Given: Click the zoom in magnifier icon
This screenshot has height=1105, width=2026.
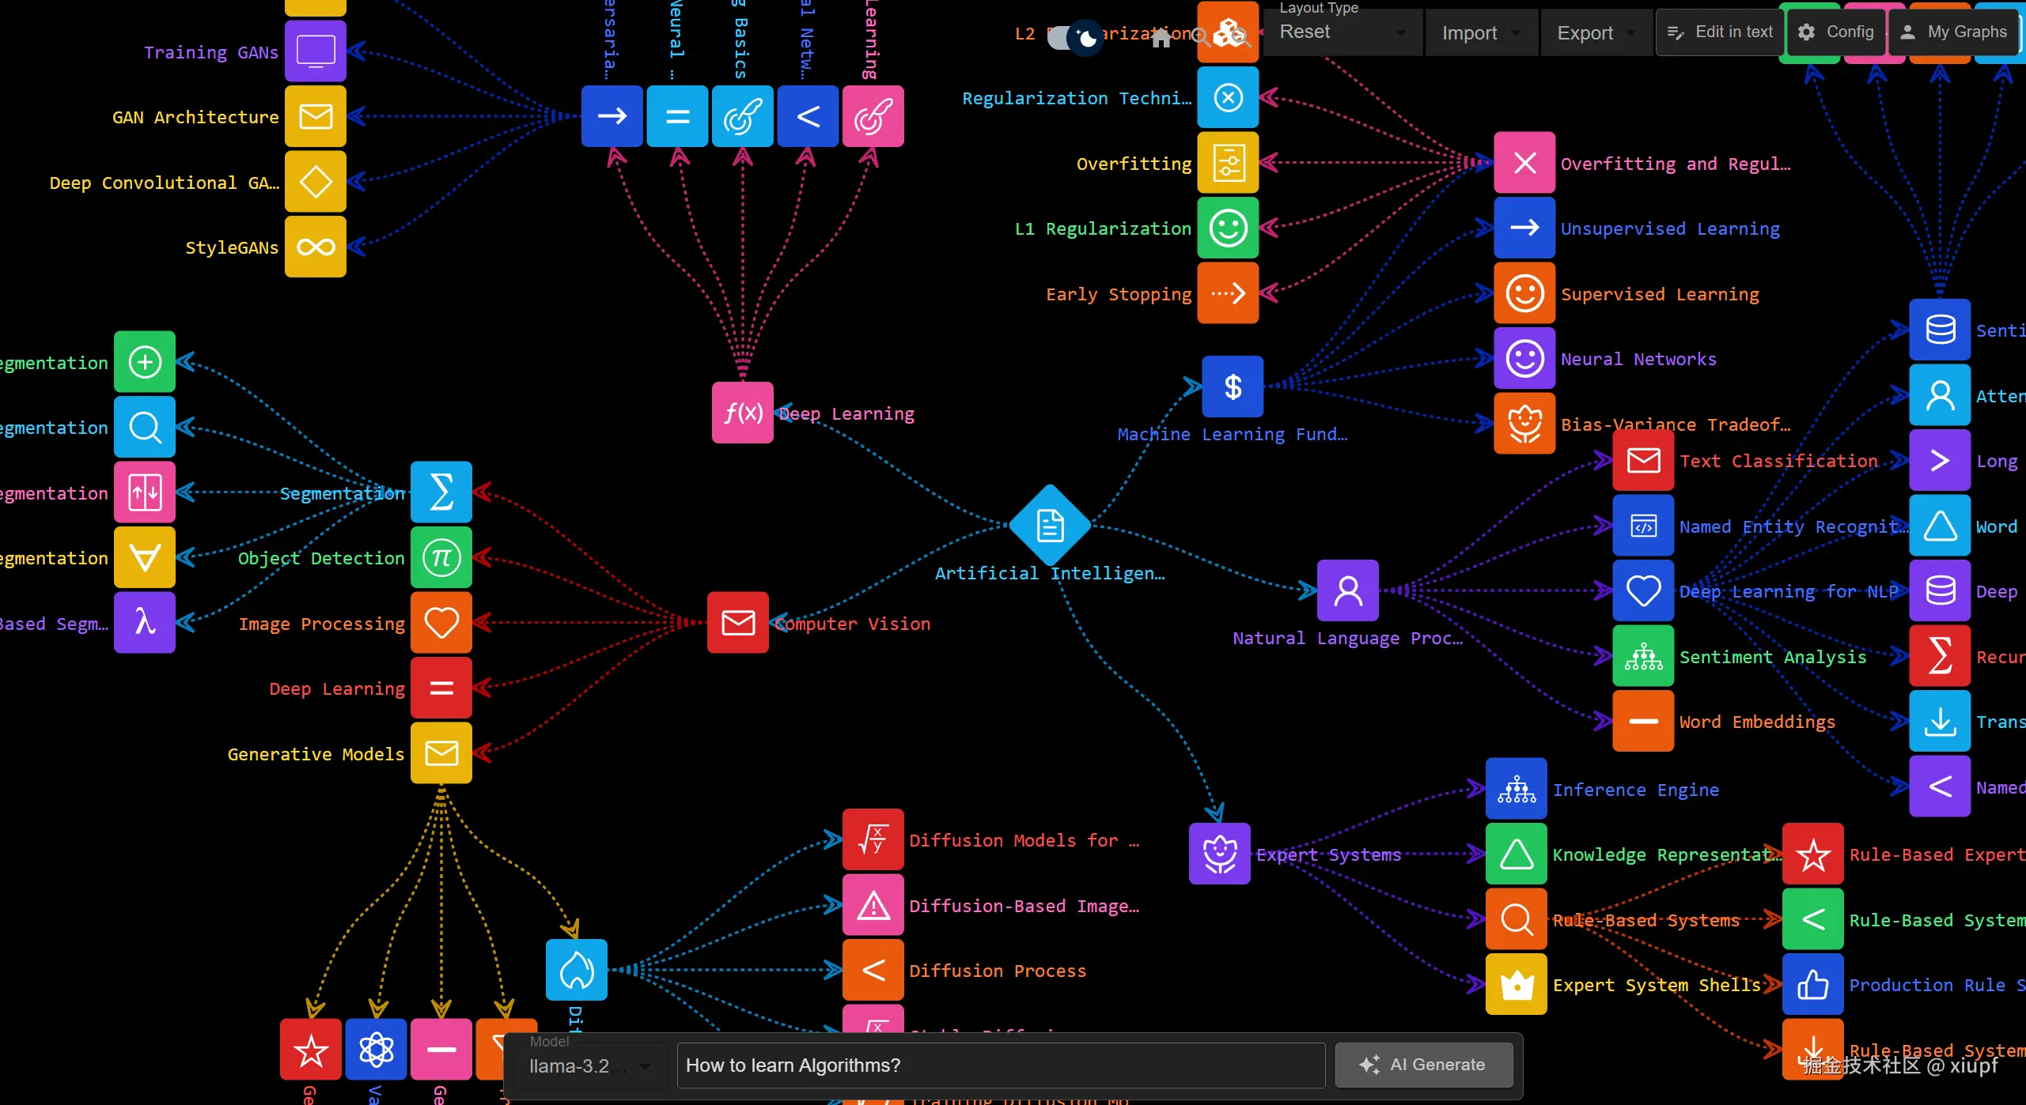Looking at the screenshot, I should pos(1200,36).
